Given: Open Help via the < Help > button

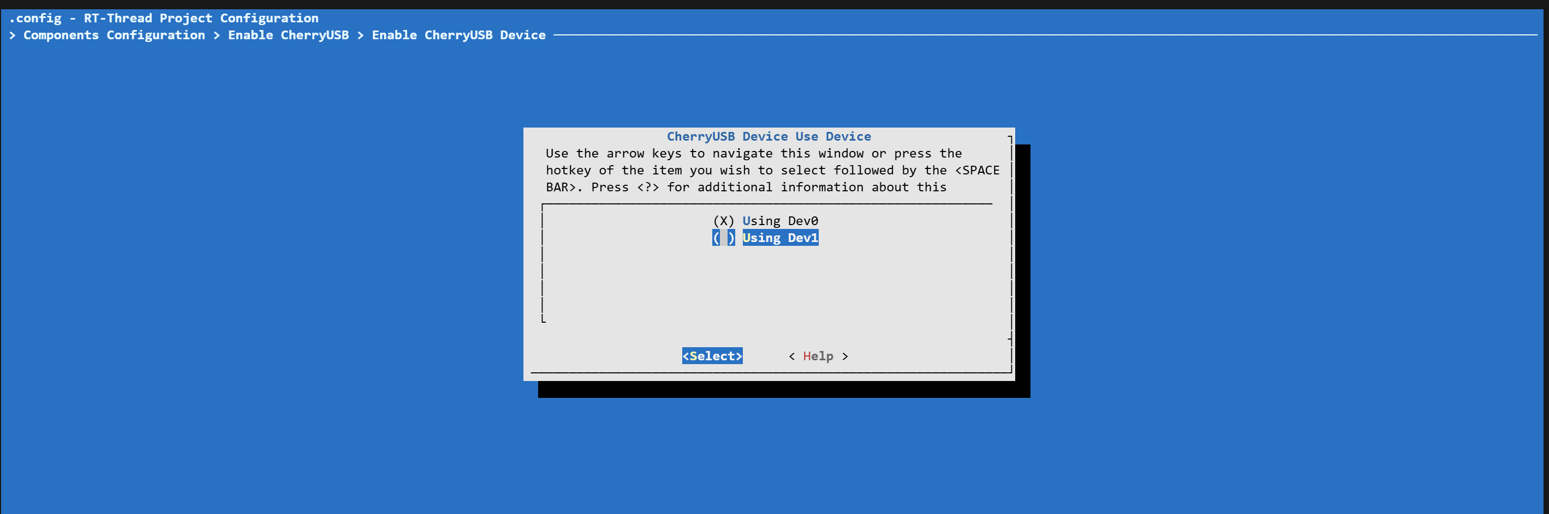Looking at the screenshot, I should 818,356.
